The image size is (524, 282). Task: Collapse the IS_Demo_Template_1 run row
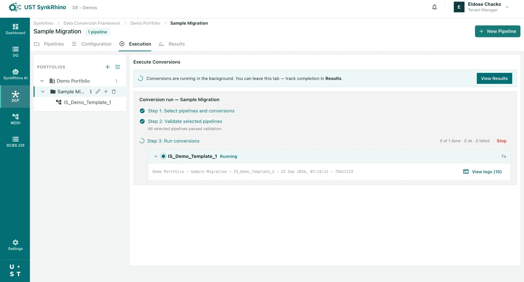(x=156, y=156)
